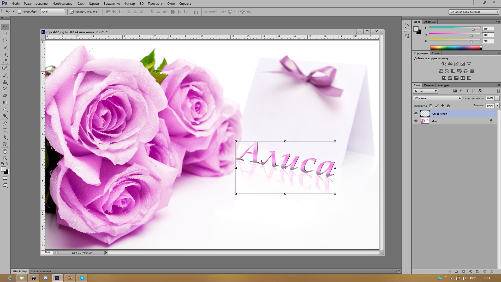
Task: Select the Lasso tool
Action: (5, 40)
